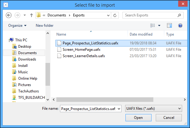
Task: Go up one folder level
Action: [x=32, y=15]
